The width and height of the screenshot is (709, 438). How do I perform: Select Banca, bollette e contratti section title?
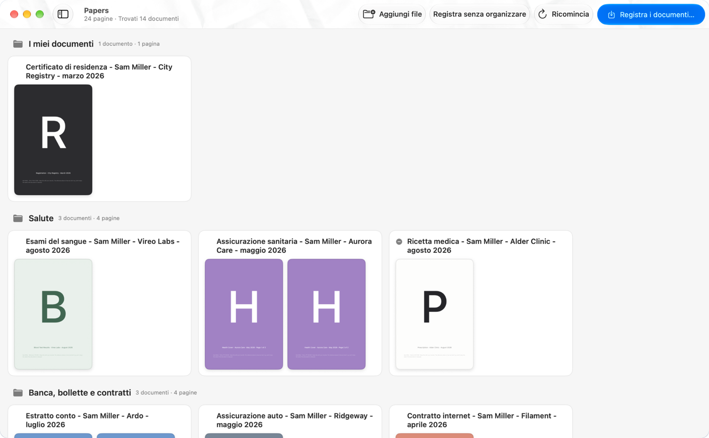click(x=80, y=393)
